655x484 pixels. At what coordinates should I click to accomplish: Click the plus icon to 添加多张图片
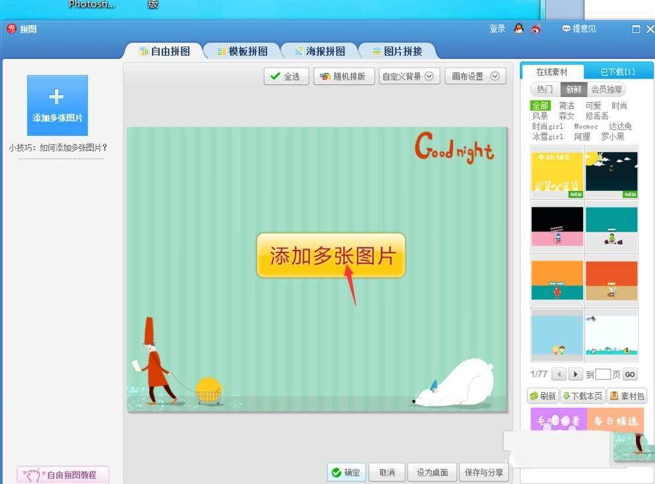click(x=57, y=96)
